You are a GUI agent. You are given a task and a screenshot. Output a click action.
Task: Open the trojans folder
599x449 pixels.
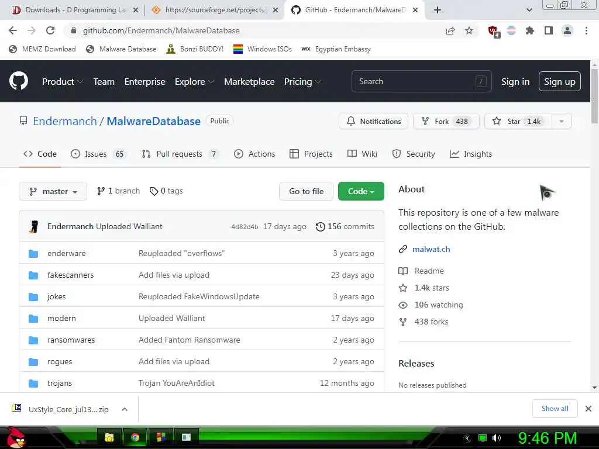(x=60, y=383)
